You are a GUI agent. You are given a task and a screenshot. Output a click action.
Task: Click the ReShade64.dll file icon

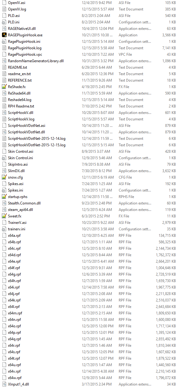coord(4,93)
